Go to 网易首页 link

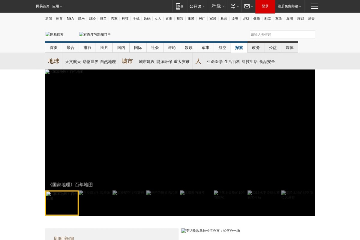click(43, 6)
